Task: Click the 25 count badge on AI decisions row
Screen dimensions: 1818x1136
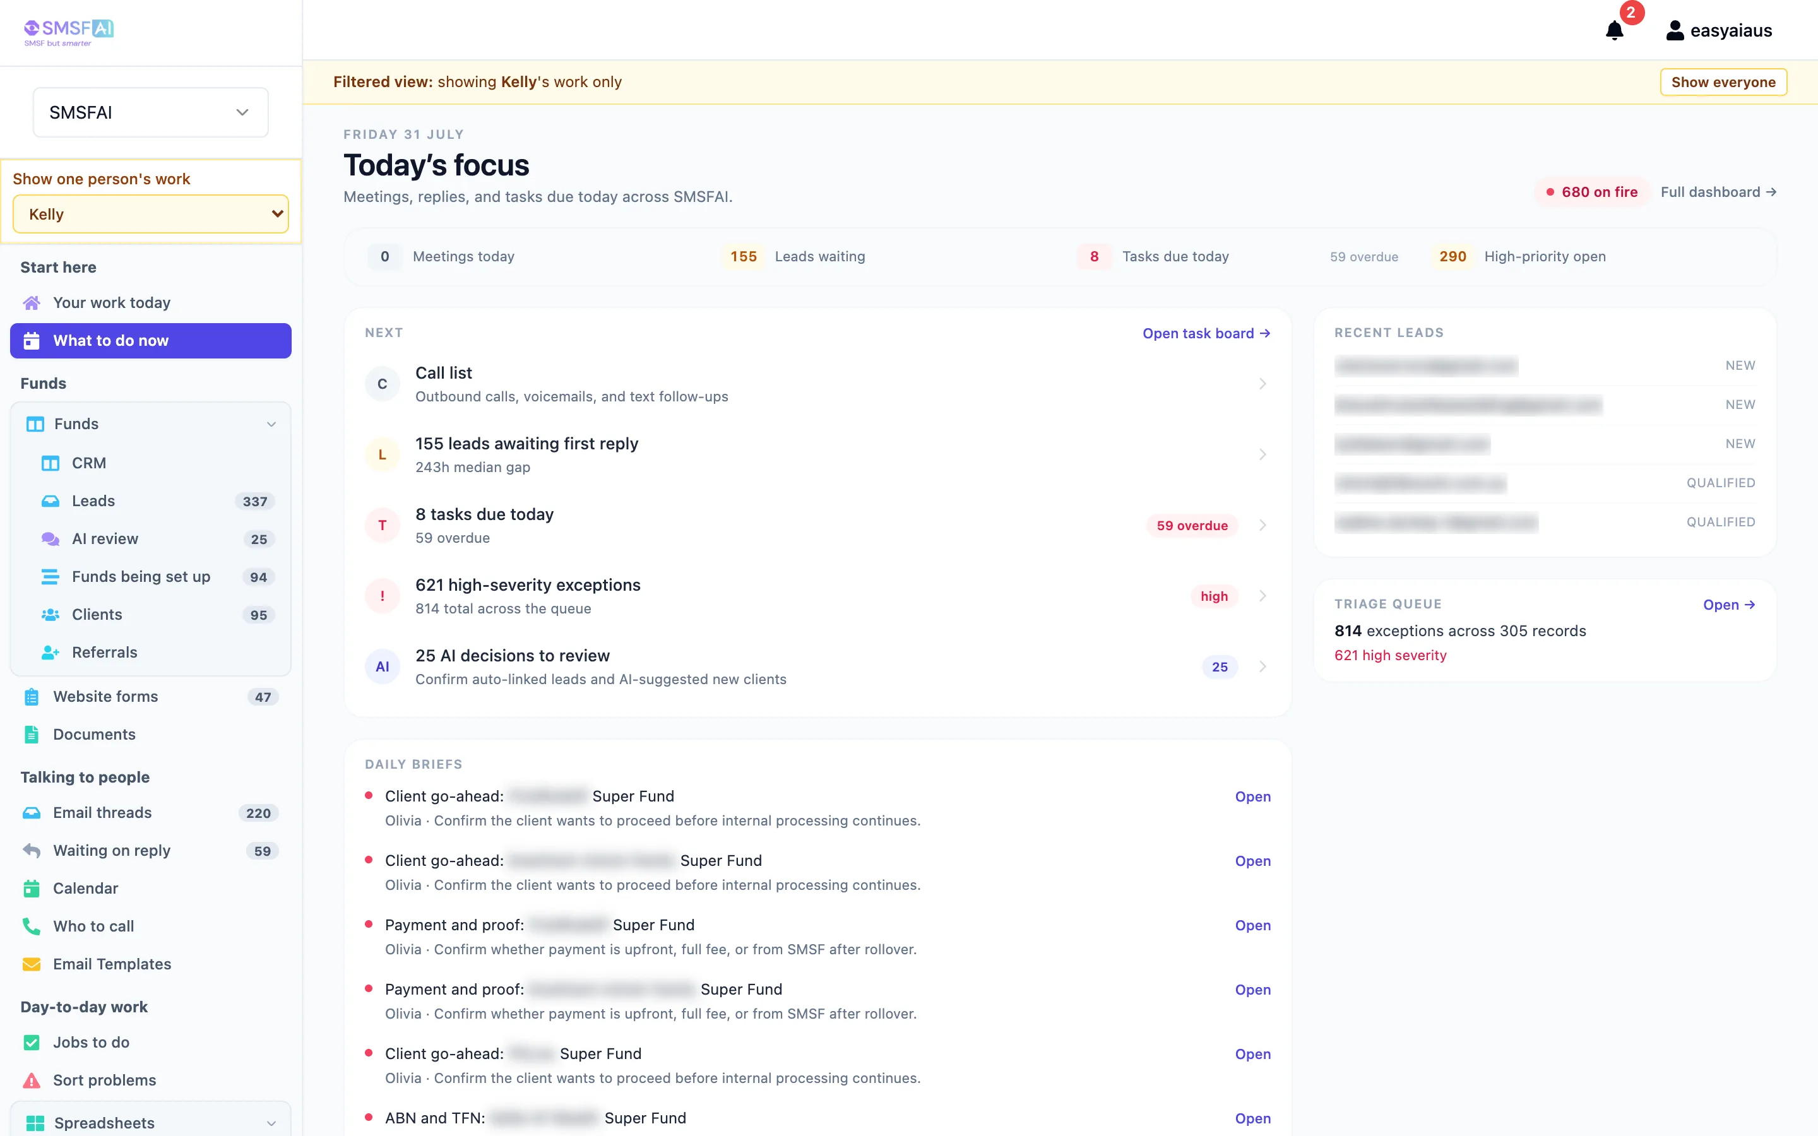Action: click(x=1220, y=666)
